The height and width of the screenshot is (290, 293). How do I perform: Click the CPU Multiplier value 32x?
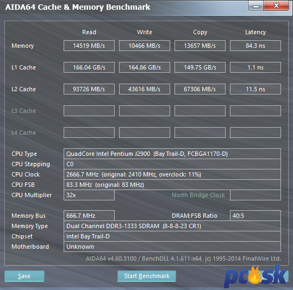click(89, 195)
